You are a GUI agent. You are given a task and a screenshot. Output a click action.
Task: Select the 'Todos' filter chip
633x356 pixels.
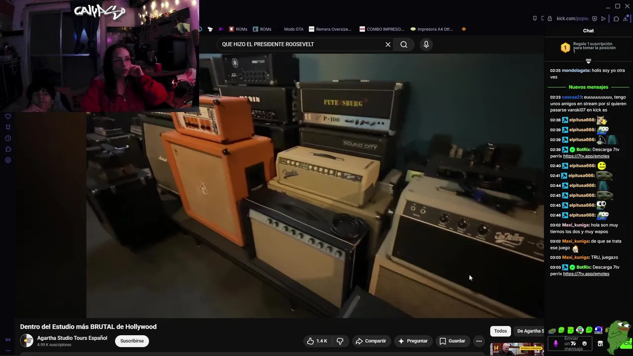500,331
